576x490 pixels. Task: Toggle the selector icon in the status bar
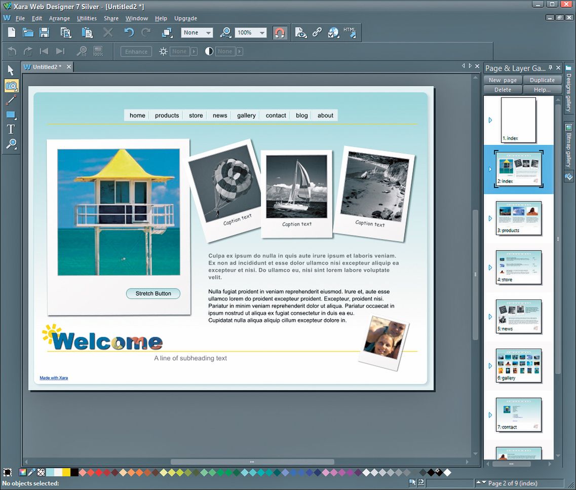[412, 482]
